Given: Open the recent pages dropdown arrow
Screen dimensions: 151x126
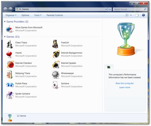Looking at the screenshot, I should [x=14, y=10].
